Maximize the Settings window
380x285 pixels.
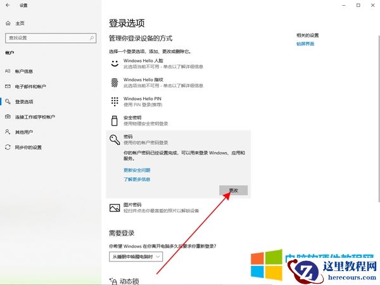pos(358,5)
